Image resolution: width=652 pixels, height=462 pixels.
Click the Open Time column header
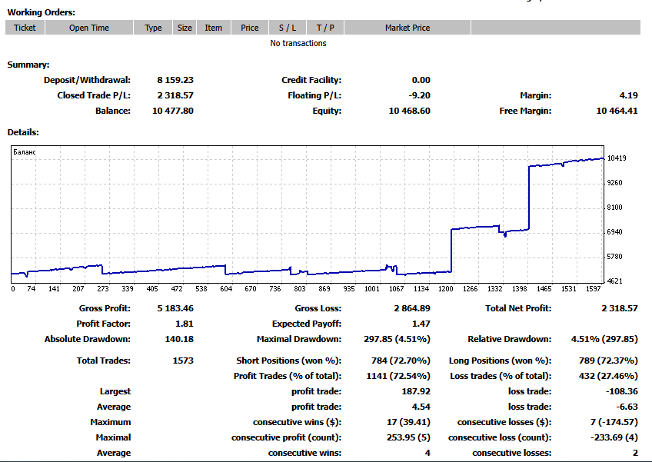pyautogui.click(x=89, y=28)
